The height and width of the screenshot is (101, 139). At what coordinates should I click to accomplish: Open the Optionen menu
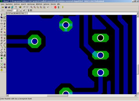point(46,4)
